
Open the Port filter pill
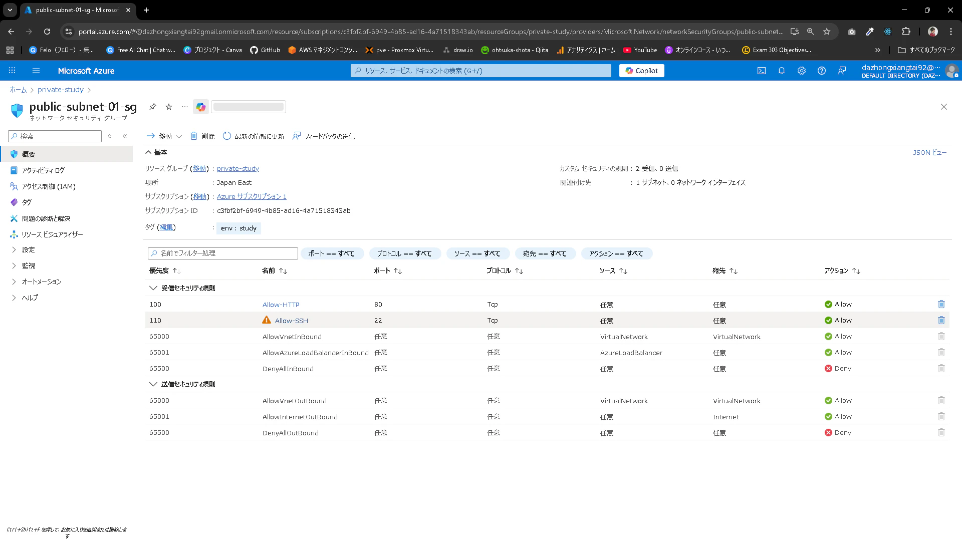[x=331, y=253]
